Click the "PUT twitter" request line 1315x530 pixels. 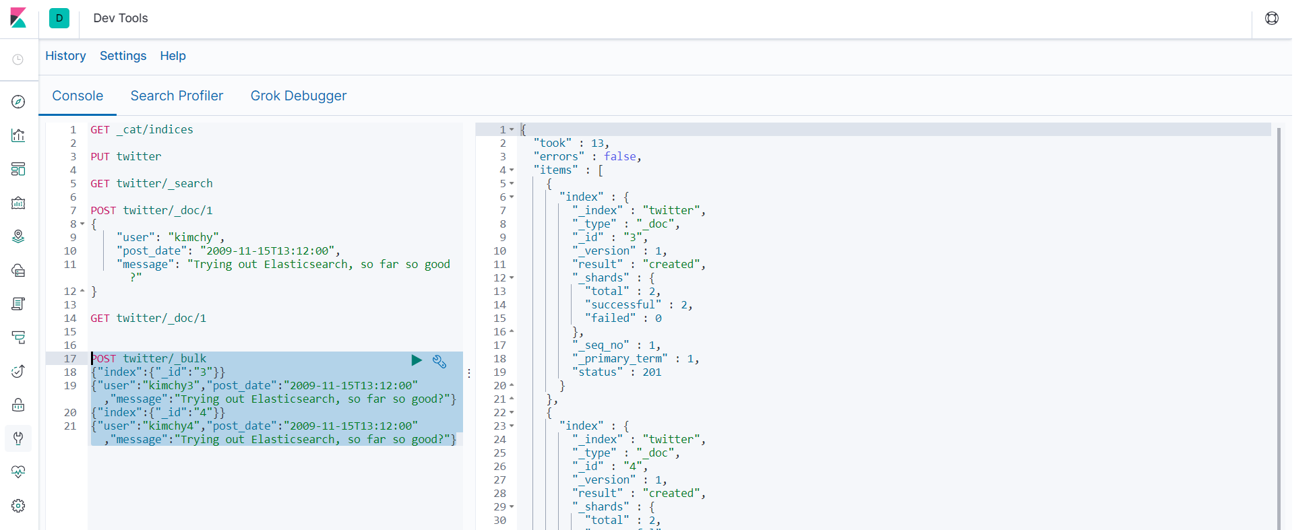[126, 156]
